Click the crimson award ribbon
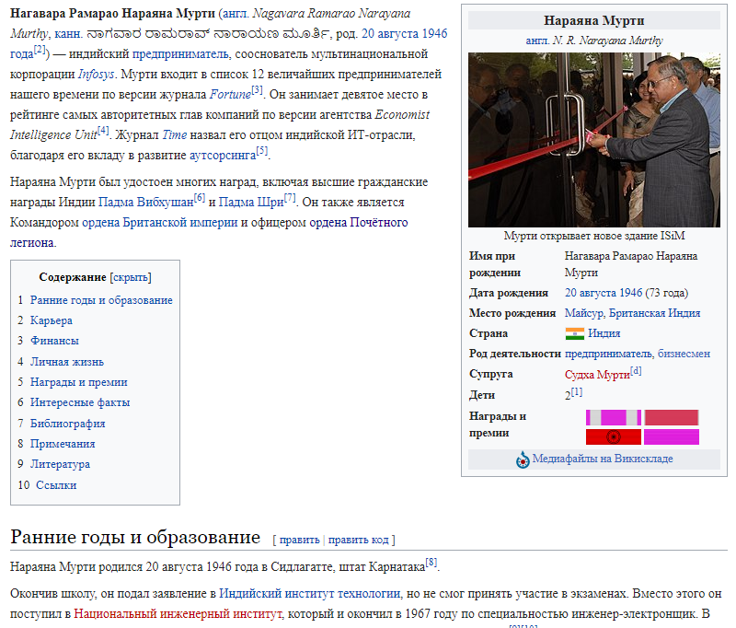Viewport: 736px width, 628px height. [x=672, y=417]
